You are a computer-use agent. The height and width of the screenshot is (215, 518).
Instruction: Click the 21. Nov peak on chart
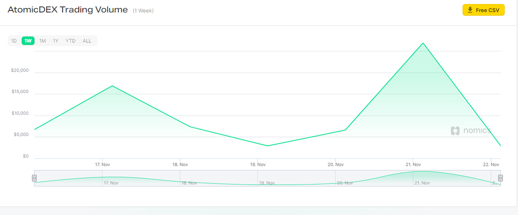[x=423, y=43]
